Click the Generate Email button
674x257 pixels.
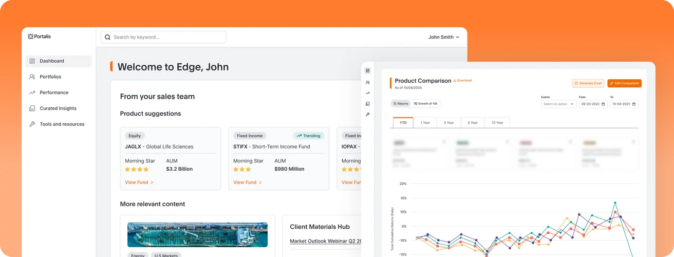[x=588, y=83]
